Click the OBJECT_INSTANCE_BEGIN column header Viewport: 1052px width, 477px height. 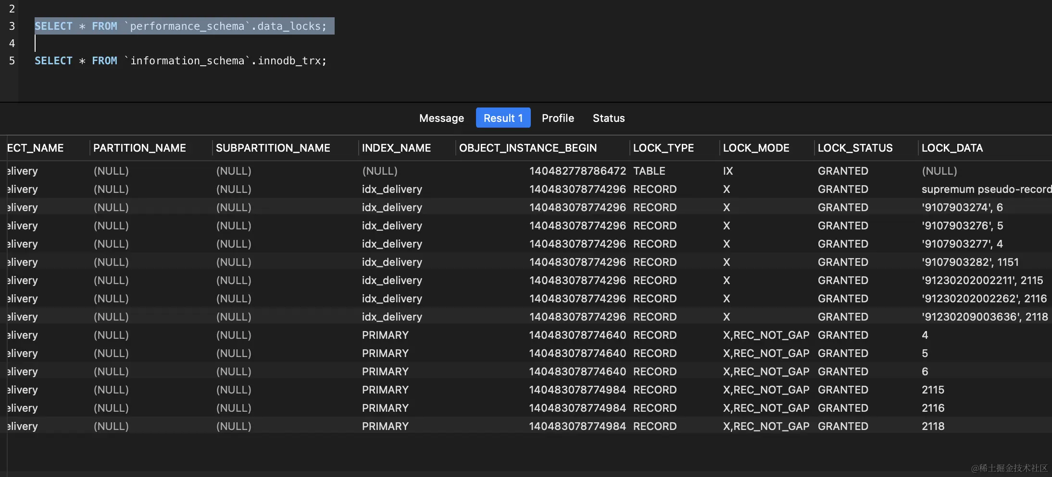click(x=527, y=148)
